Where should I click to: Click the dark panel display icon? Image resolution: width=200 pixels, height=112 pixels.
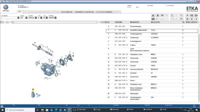[x=153, y=19]
